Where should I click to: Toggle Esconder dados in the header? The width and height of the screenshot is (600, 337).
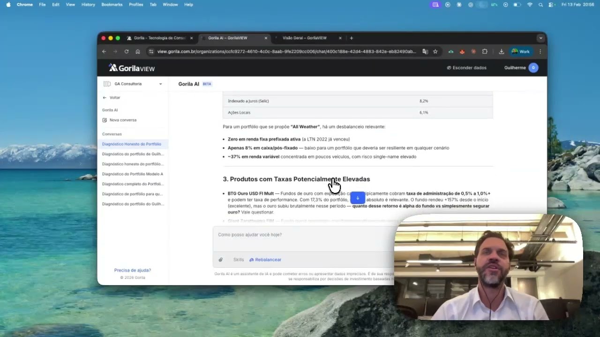[x=466, y=68]
